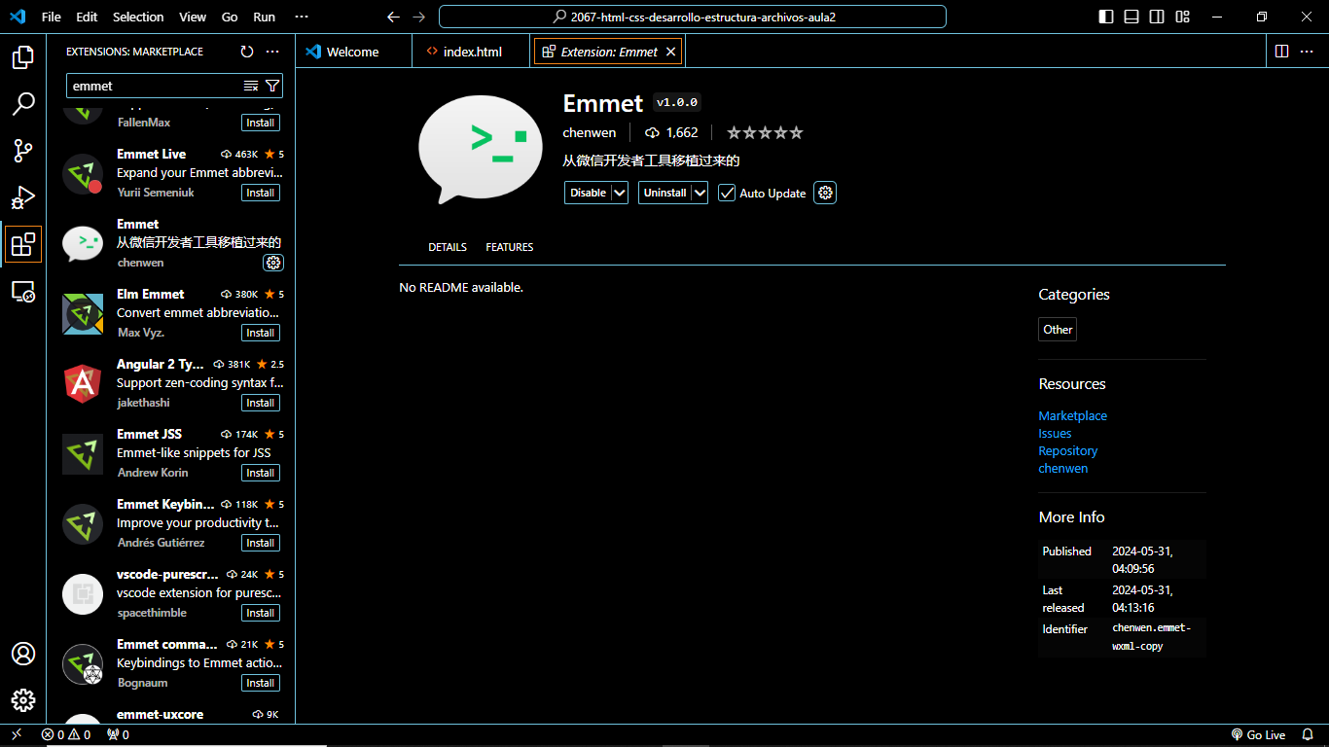1329x747 pixels.
Task: Click the Other category tag
Action: 1058,329
